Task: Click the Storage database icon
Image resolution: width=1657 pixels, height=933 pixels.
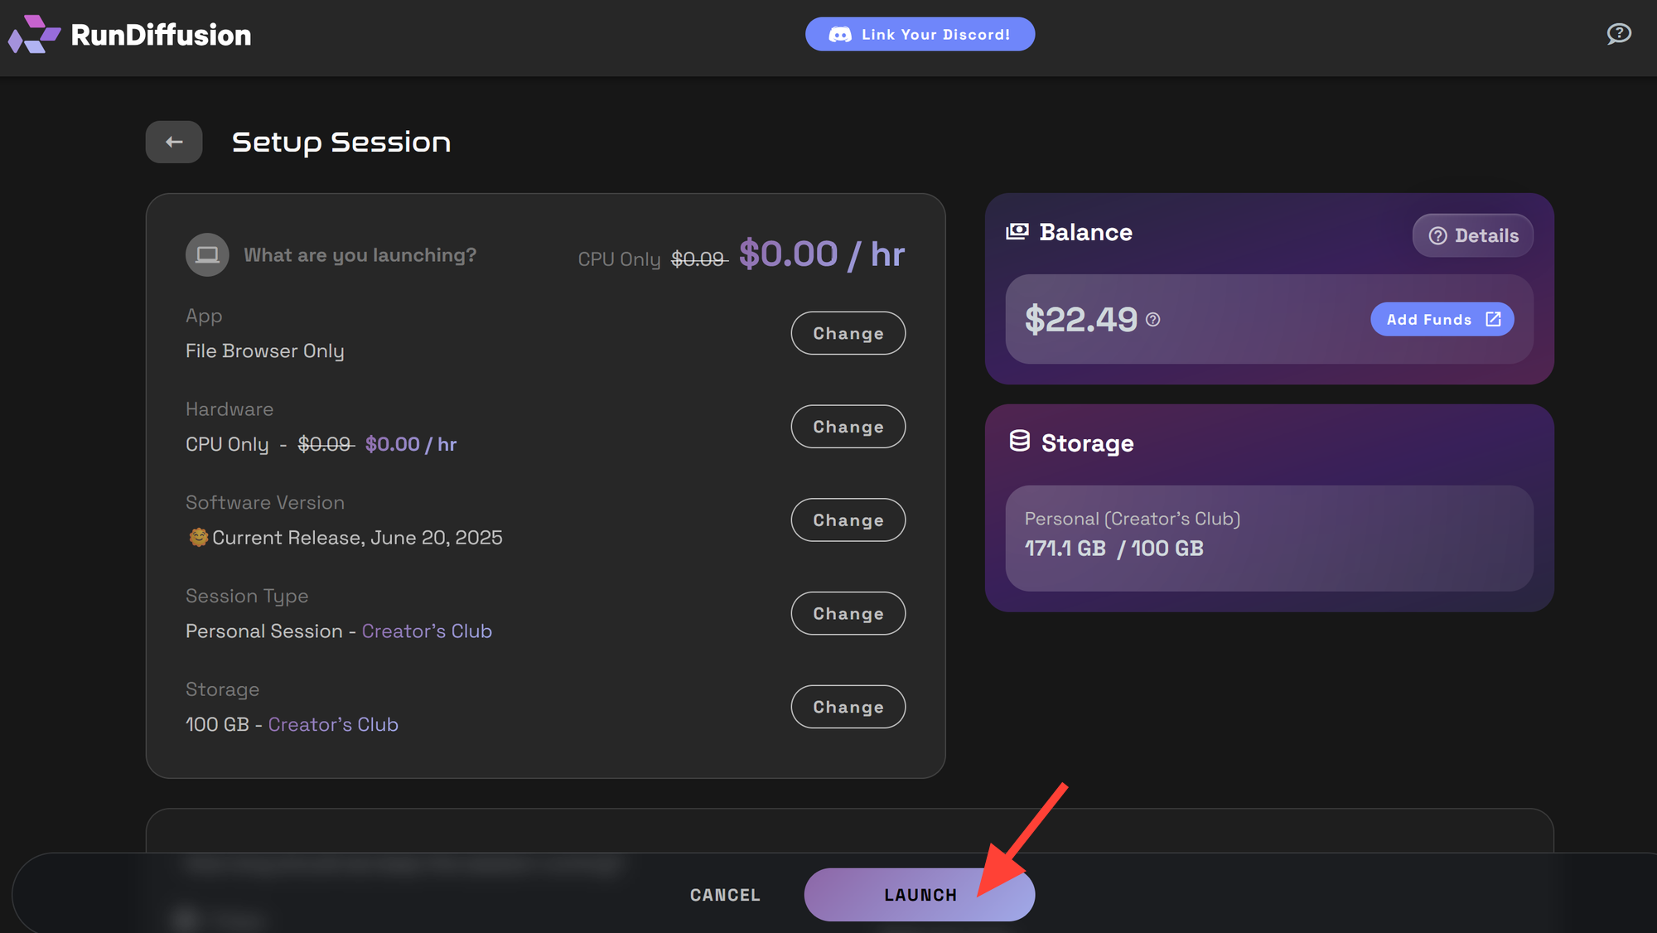Action: [1020, 442]
